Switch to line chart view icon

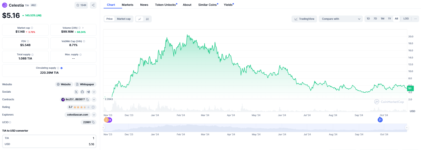tap(140, 19)
